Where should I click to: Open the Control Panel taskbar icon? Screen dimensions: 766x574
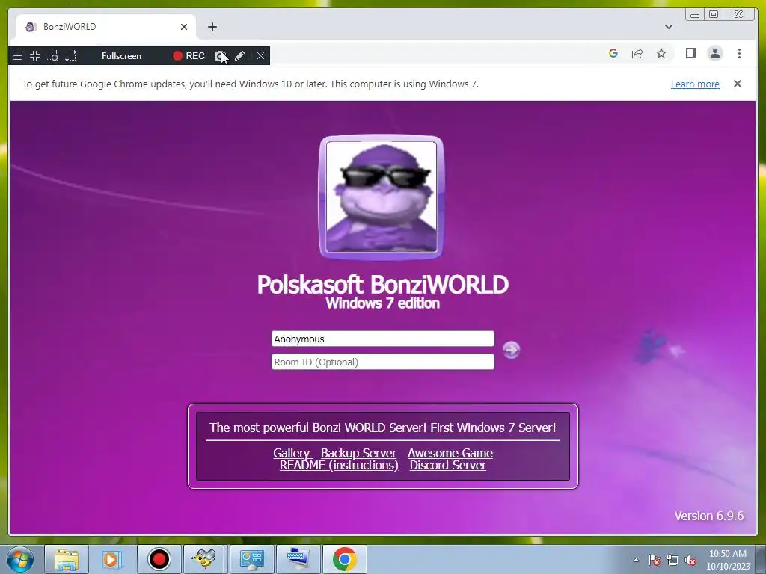[x=251, y=559]
